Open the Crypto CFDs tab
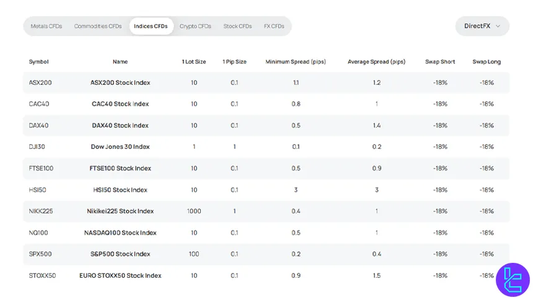The image size is (533, 300). [195, 26]
